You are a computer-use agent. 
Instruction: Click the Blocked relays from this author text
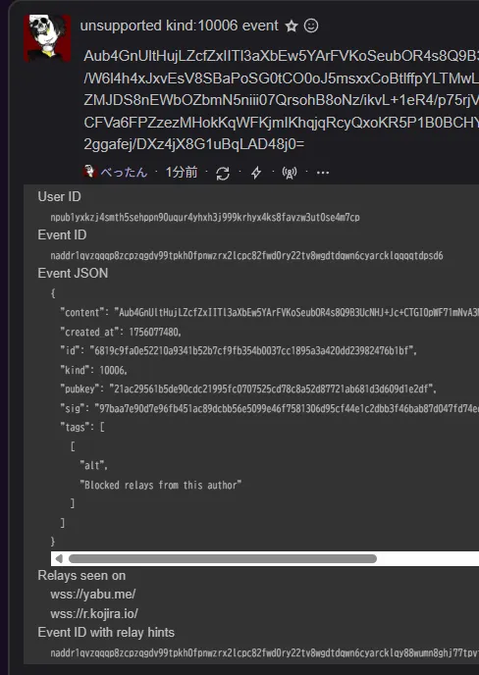(161, 485)
